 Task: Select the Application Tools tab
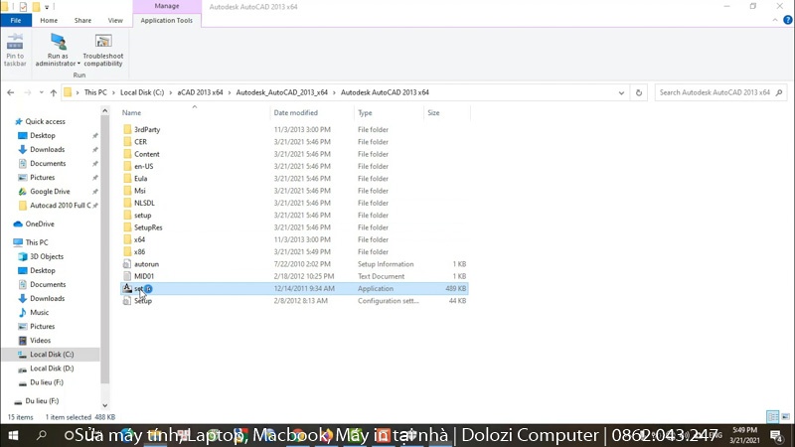(166, 20)
